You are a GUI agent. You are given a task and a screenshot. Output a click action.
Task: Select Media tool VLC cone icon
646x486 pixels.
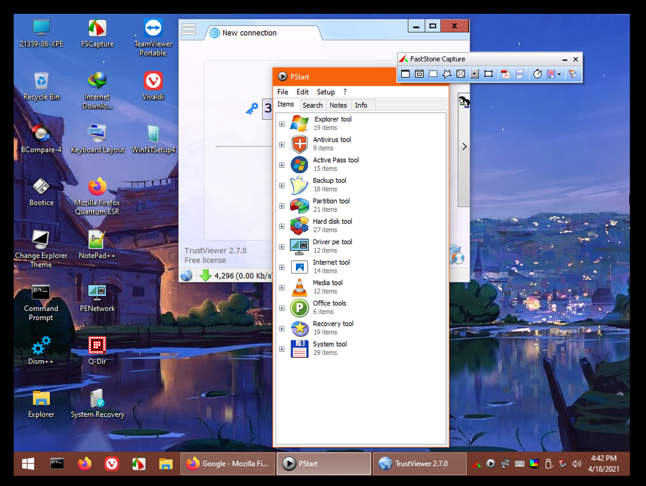[300, 287]
